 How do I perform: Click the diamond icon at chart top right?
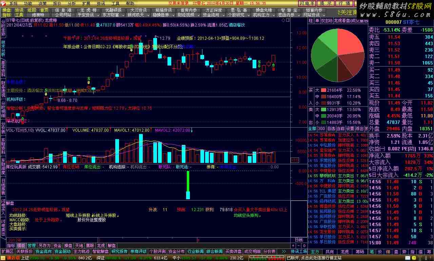click(283, 20)
